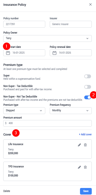Viewport: 96px width, 195px height.
Task: Open calendar for policy start date
Action: pyautogui.click(x=8, y=53)
